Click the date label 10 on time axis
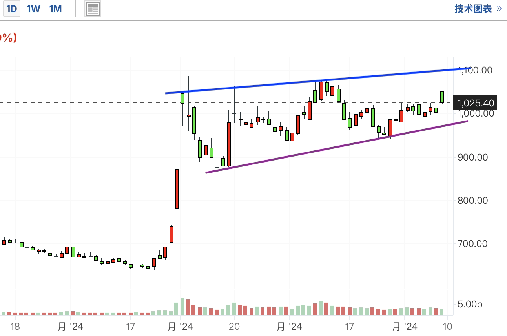The height and width of the screenshot is (336, 507). click(448, 327)
